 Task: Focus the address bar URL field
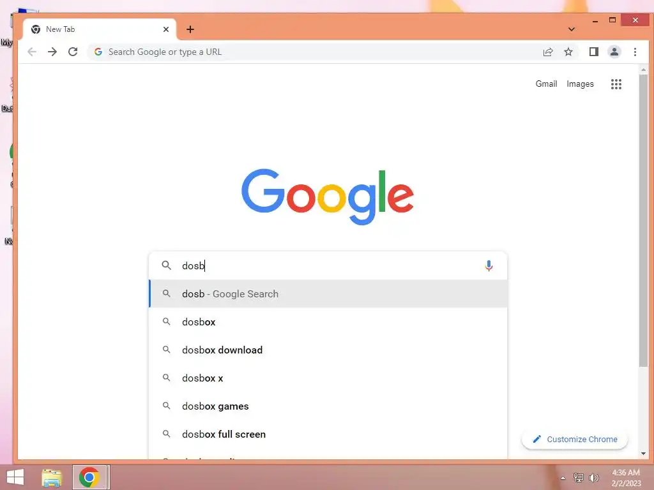[x=313, y=52]
